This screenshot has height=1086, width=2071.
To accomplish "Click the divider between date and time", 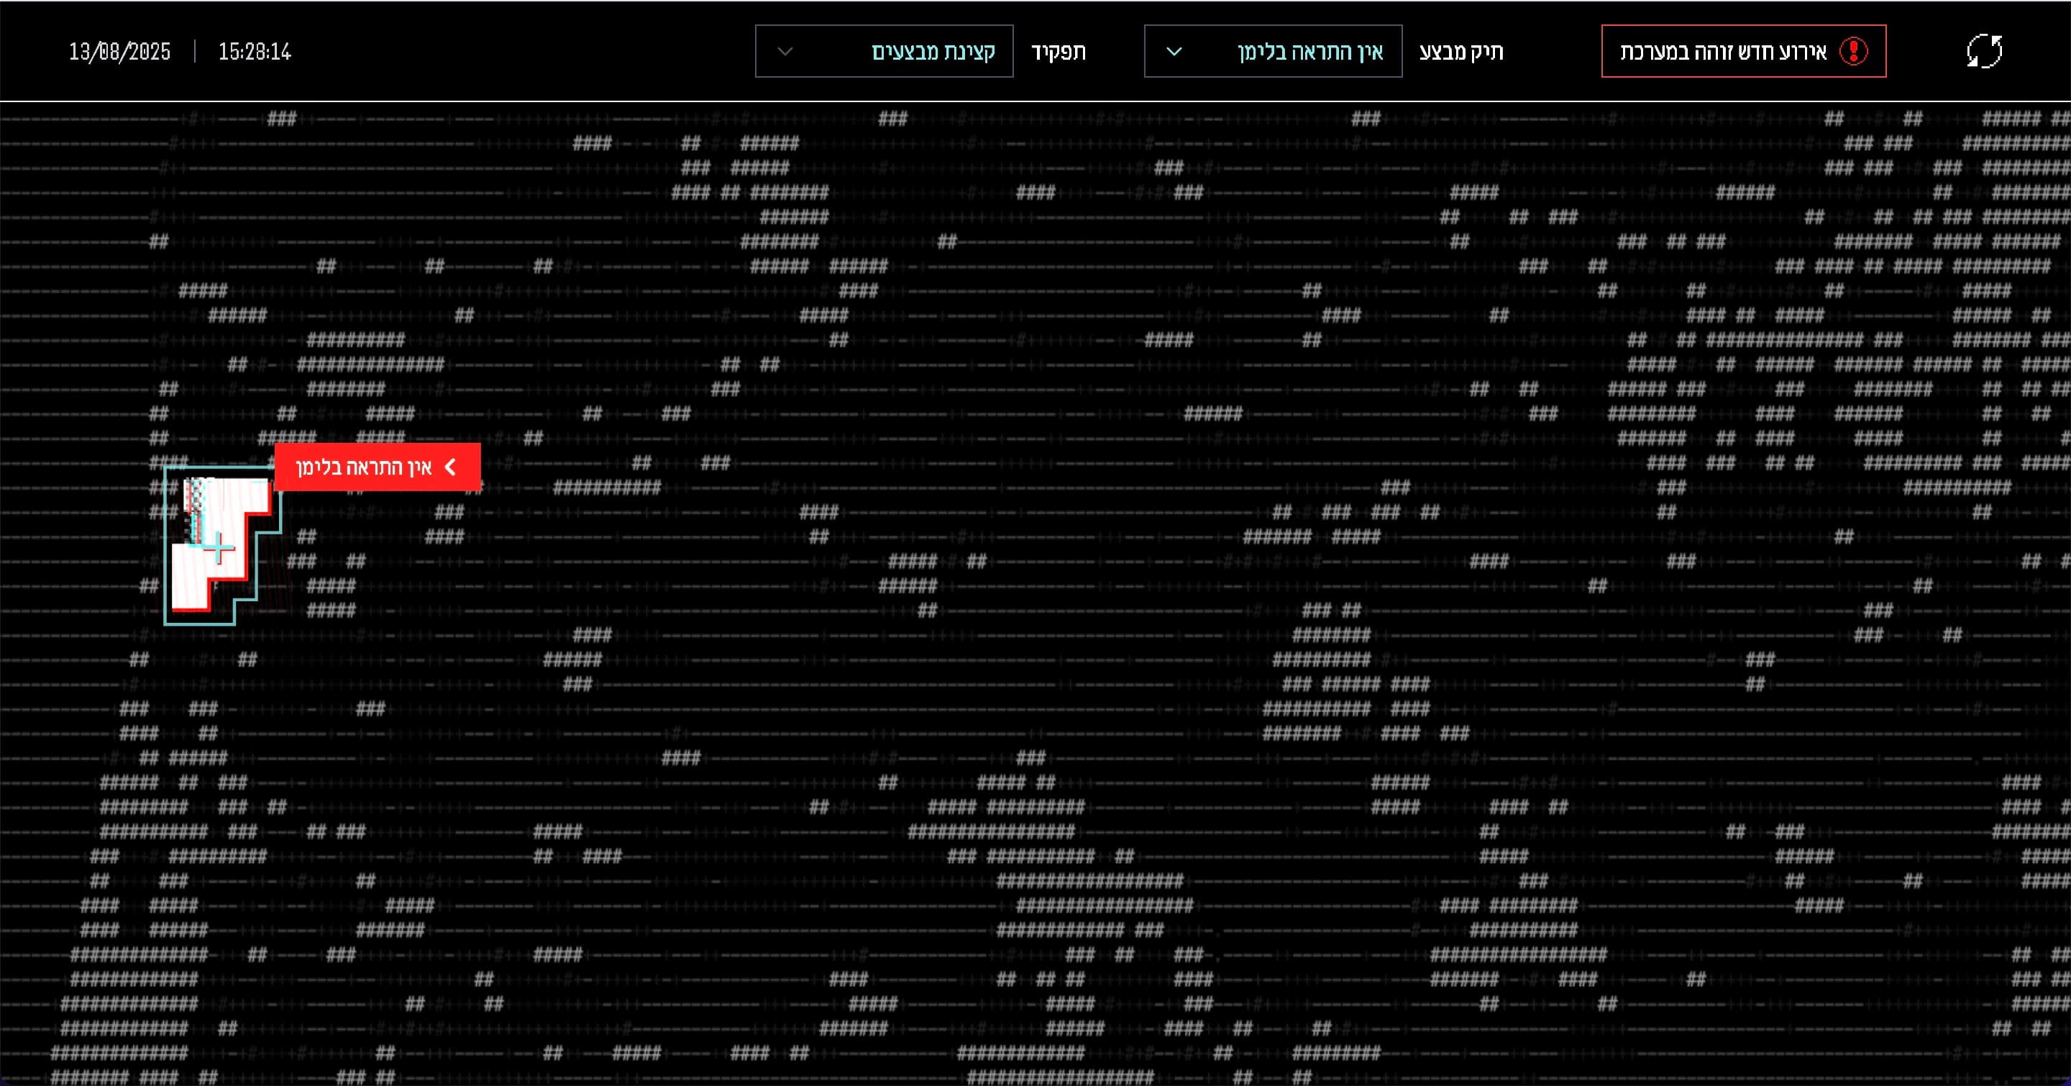I will [x=195, y=52].
